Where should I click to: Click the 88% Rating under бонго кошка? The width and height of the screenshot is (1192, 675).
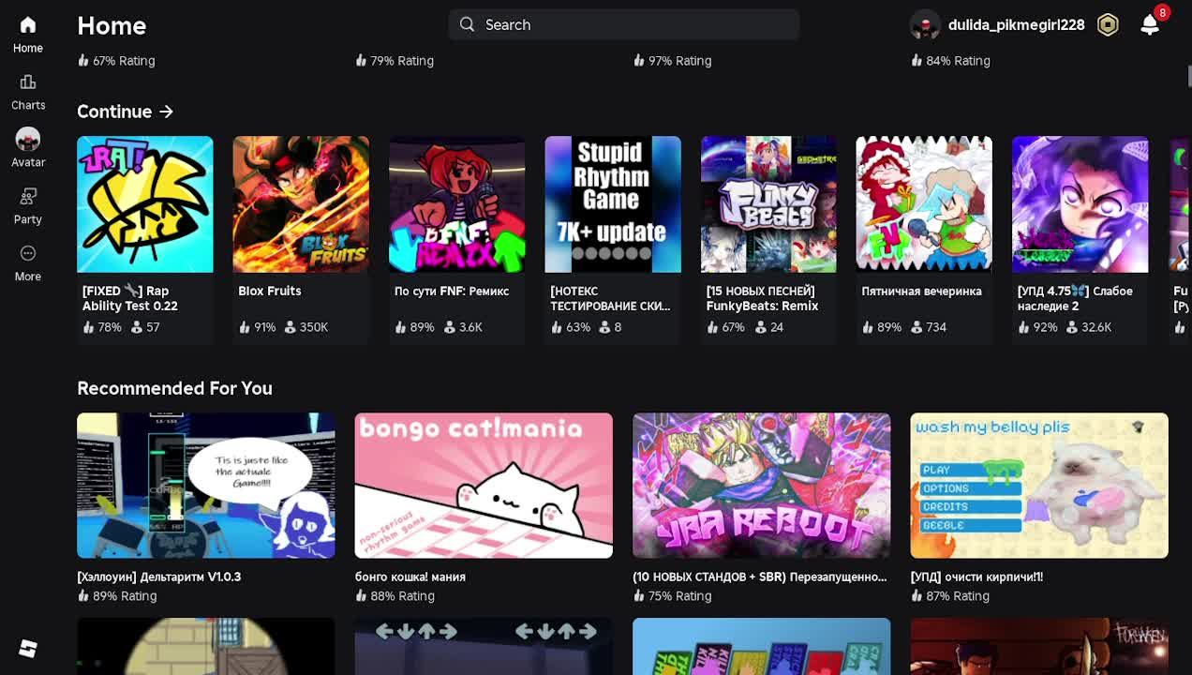(x=395, y=596)
